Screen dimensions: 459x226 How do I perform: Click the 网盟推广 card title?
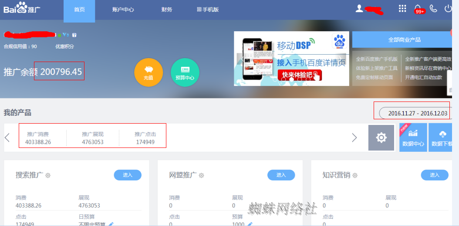[183, 175]
